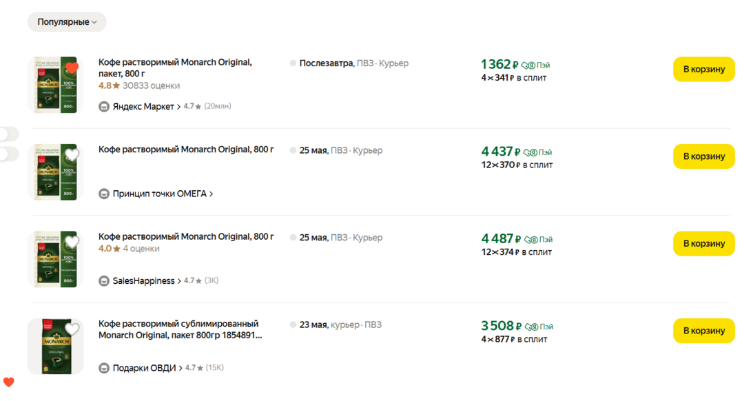Add the 4 437 ₽ coffee to favorites
Viewport: 751px width, 401px height.
(x=72, y=155)
